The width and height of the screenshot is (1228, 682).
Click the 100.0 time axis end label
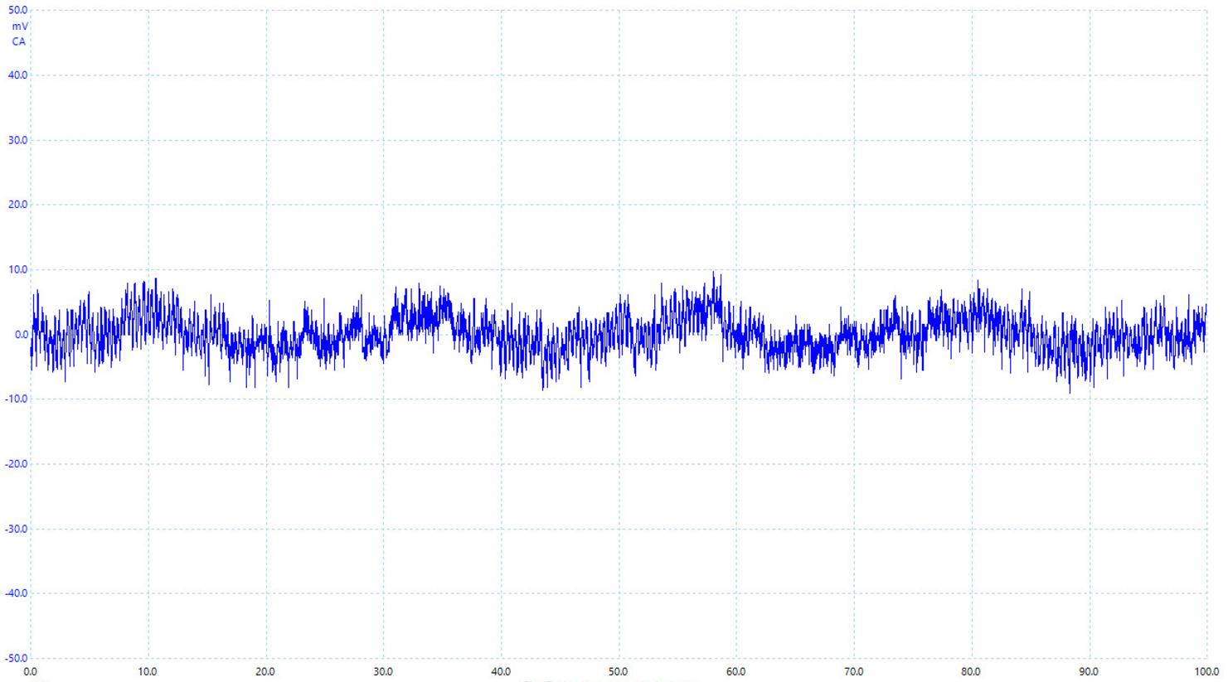pos(1206,672)
